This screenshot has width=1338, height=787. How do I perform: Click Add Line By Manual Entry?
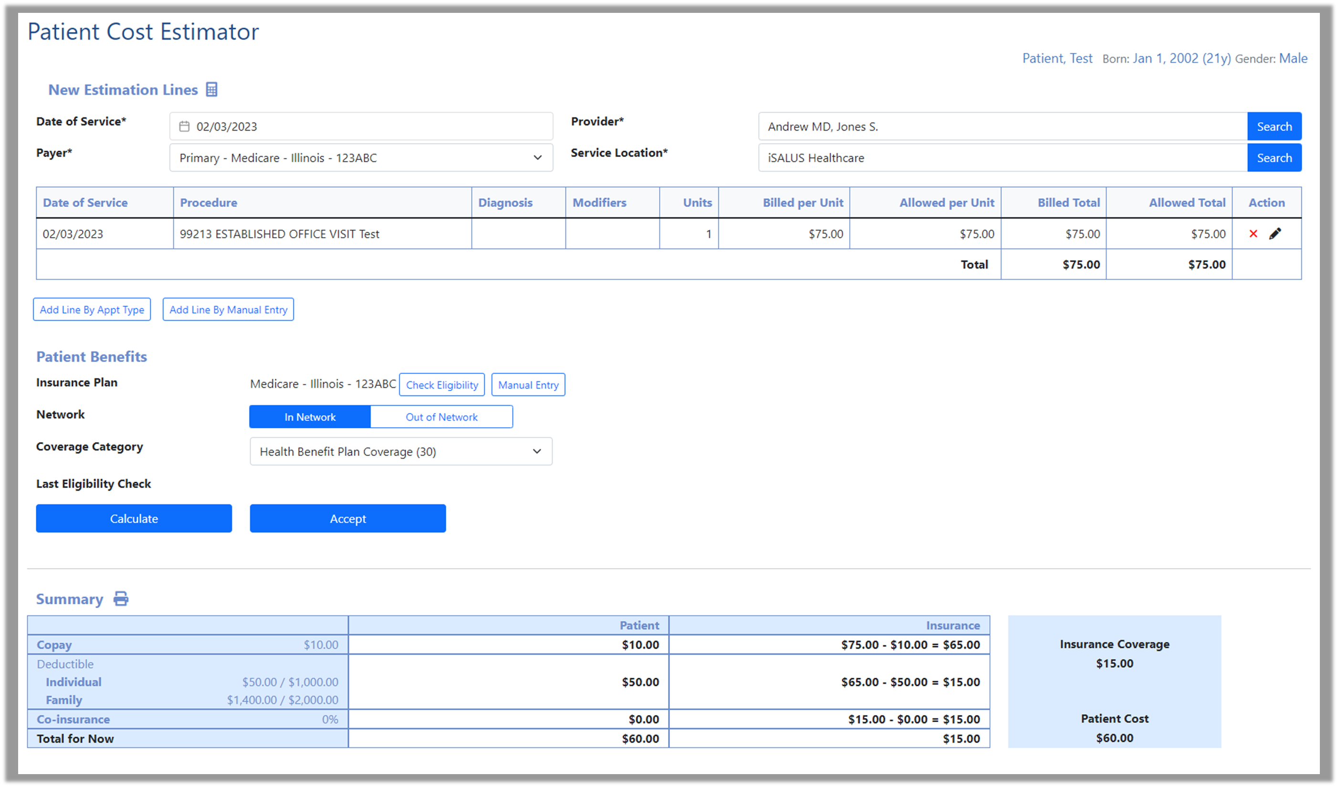tap(228, 310)
